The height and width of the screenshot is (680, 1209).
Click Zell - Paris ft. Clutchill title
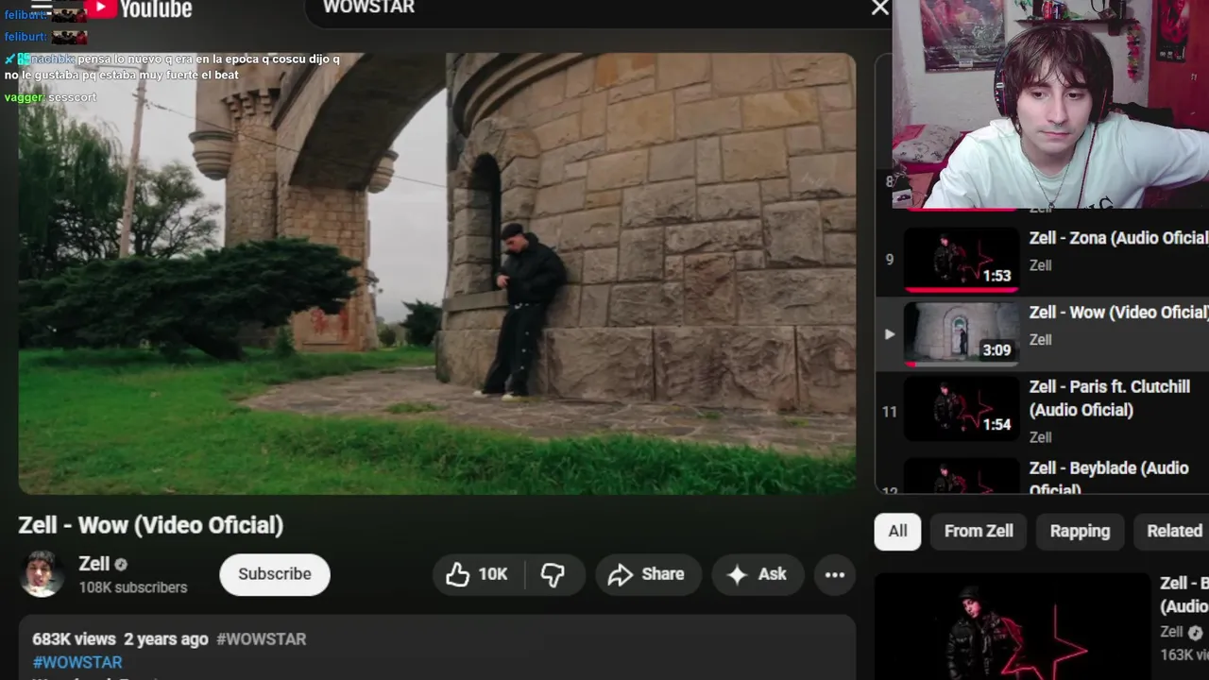[x=1110, y=399]
